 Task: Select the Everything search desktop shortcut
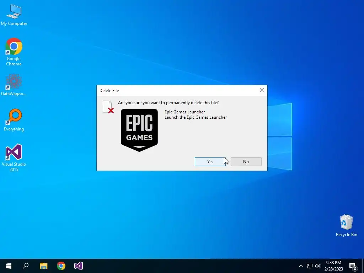(x=14, y=120)
